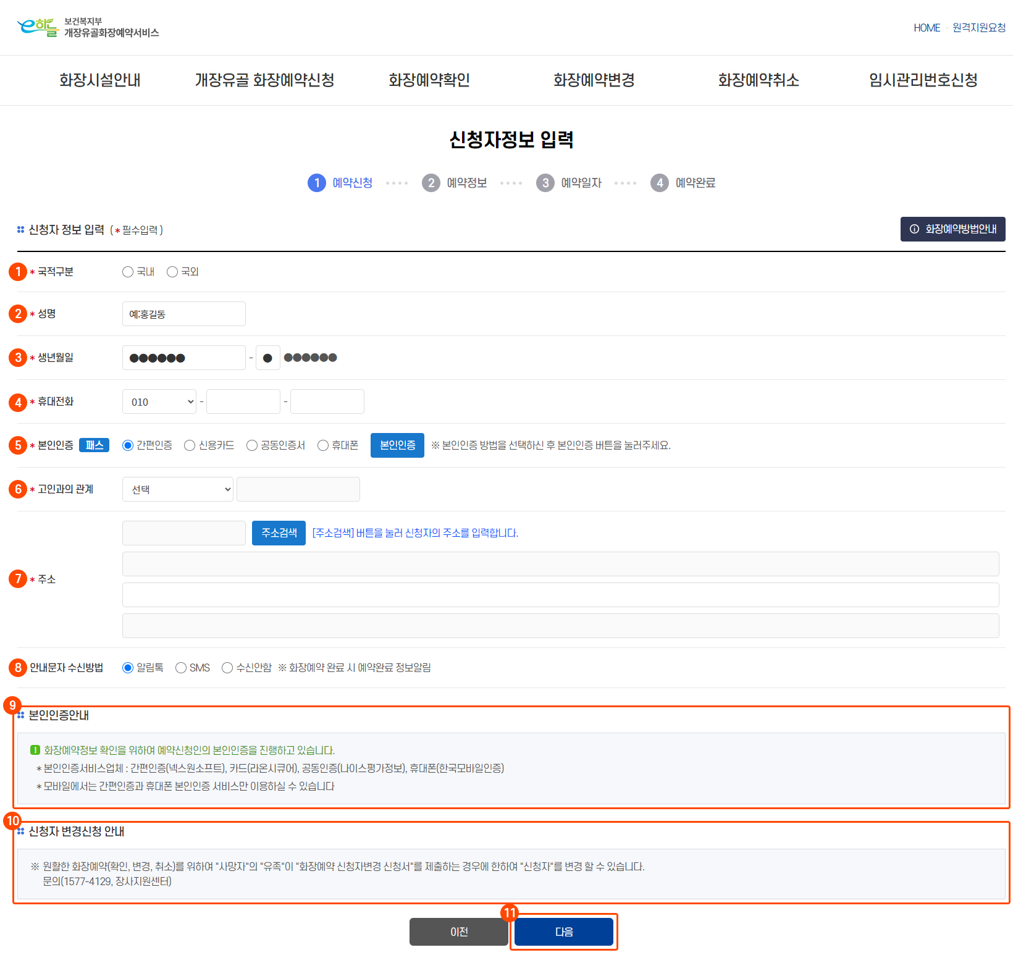Click the step 2 예약정보 circle
This screenshot has width=1013, height=963.
[431, 183]
